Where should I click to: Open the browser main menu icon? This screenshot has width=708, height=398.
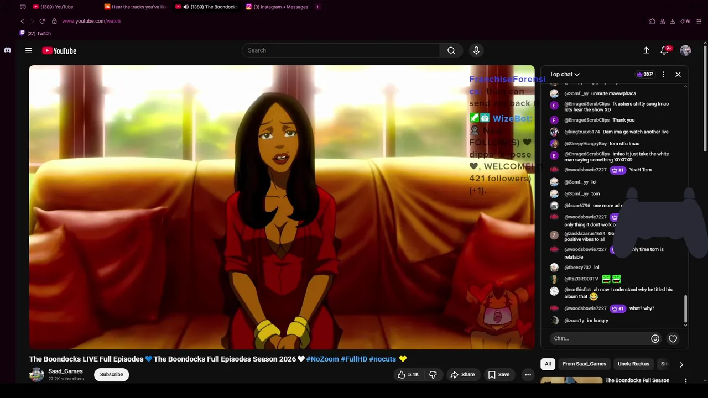coord(699,22)
